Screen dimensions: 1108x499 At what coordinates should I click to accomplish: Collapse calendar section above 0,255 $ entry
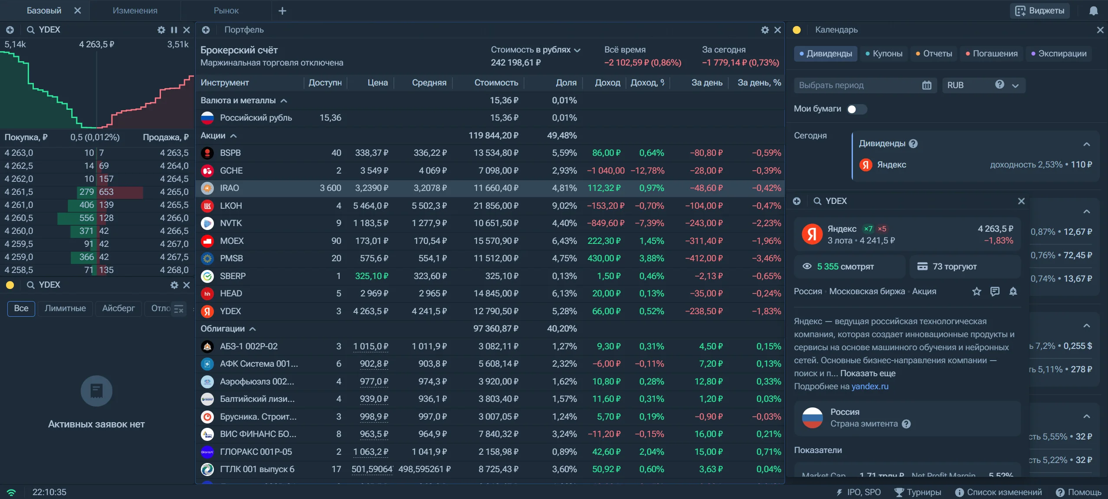point(1087,326)
